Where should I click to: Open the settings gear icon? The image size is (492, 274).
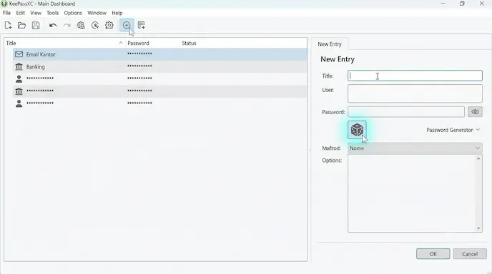[109, 26]
